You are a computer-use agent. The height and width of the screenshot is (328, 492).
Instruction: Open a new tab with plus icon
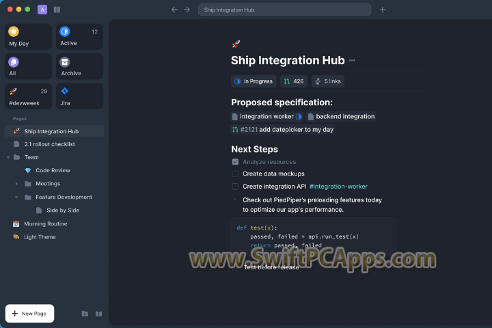[383, 10]
